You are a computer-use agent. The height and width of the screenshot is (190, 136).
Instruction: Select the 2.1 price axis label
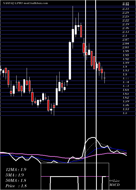pyautogui.click(x=125, y=36)
